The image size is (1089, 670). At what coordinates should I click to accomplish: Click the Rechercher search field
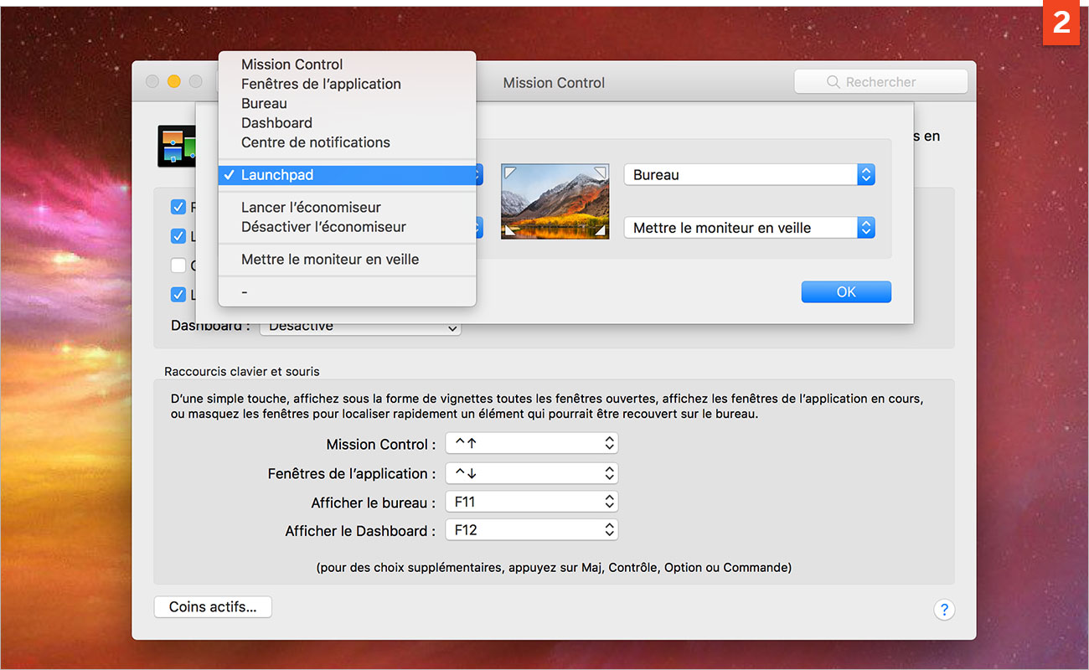[x=880, y=82]
